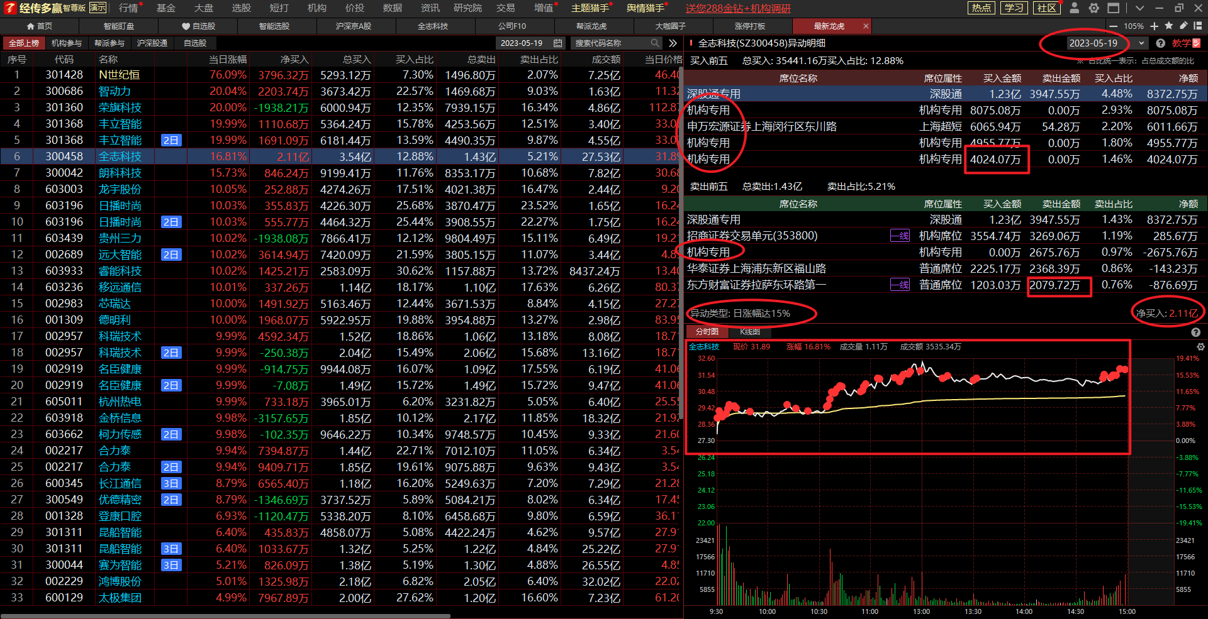Open the 研究院 menu

tap(468, 8)
